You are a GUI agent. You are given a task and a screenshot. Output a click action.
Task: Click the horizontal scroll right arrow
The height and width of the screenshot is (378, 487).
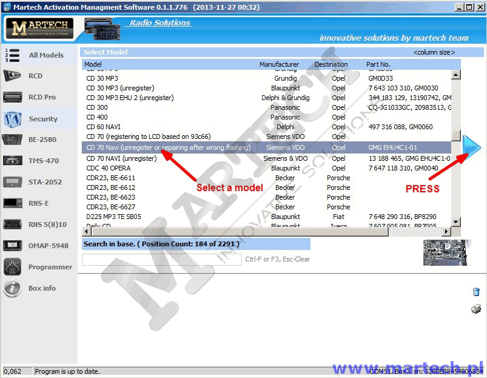(446, 231)
